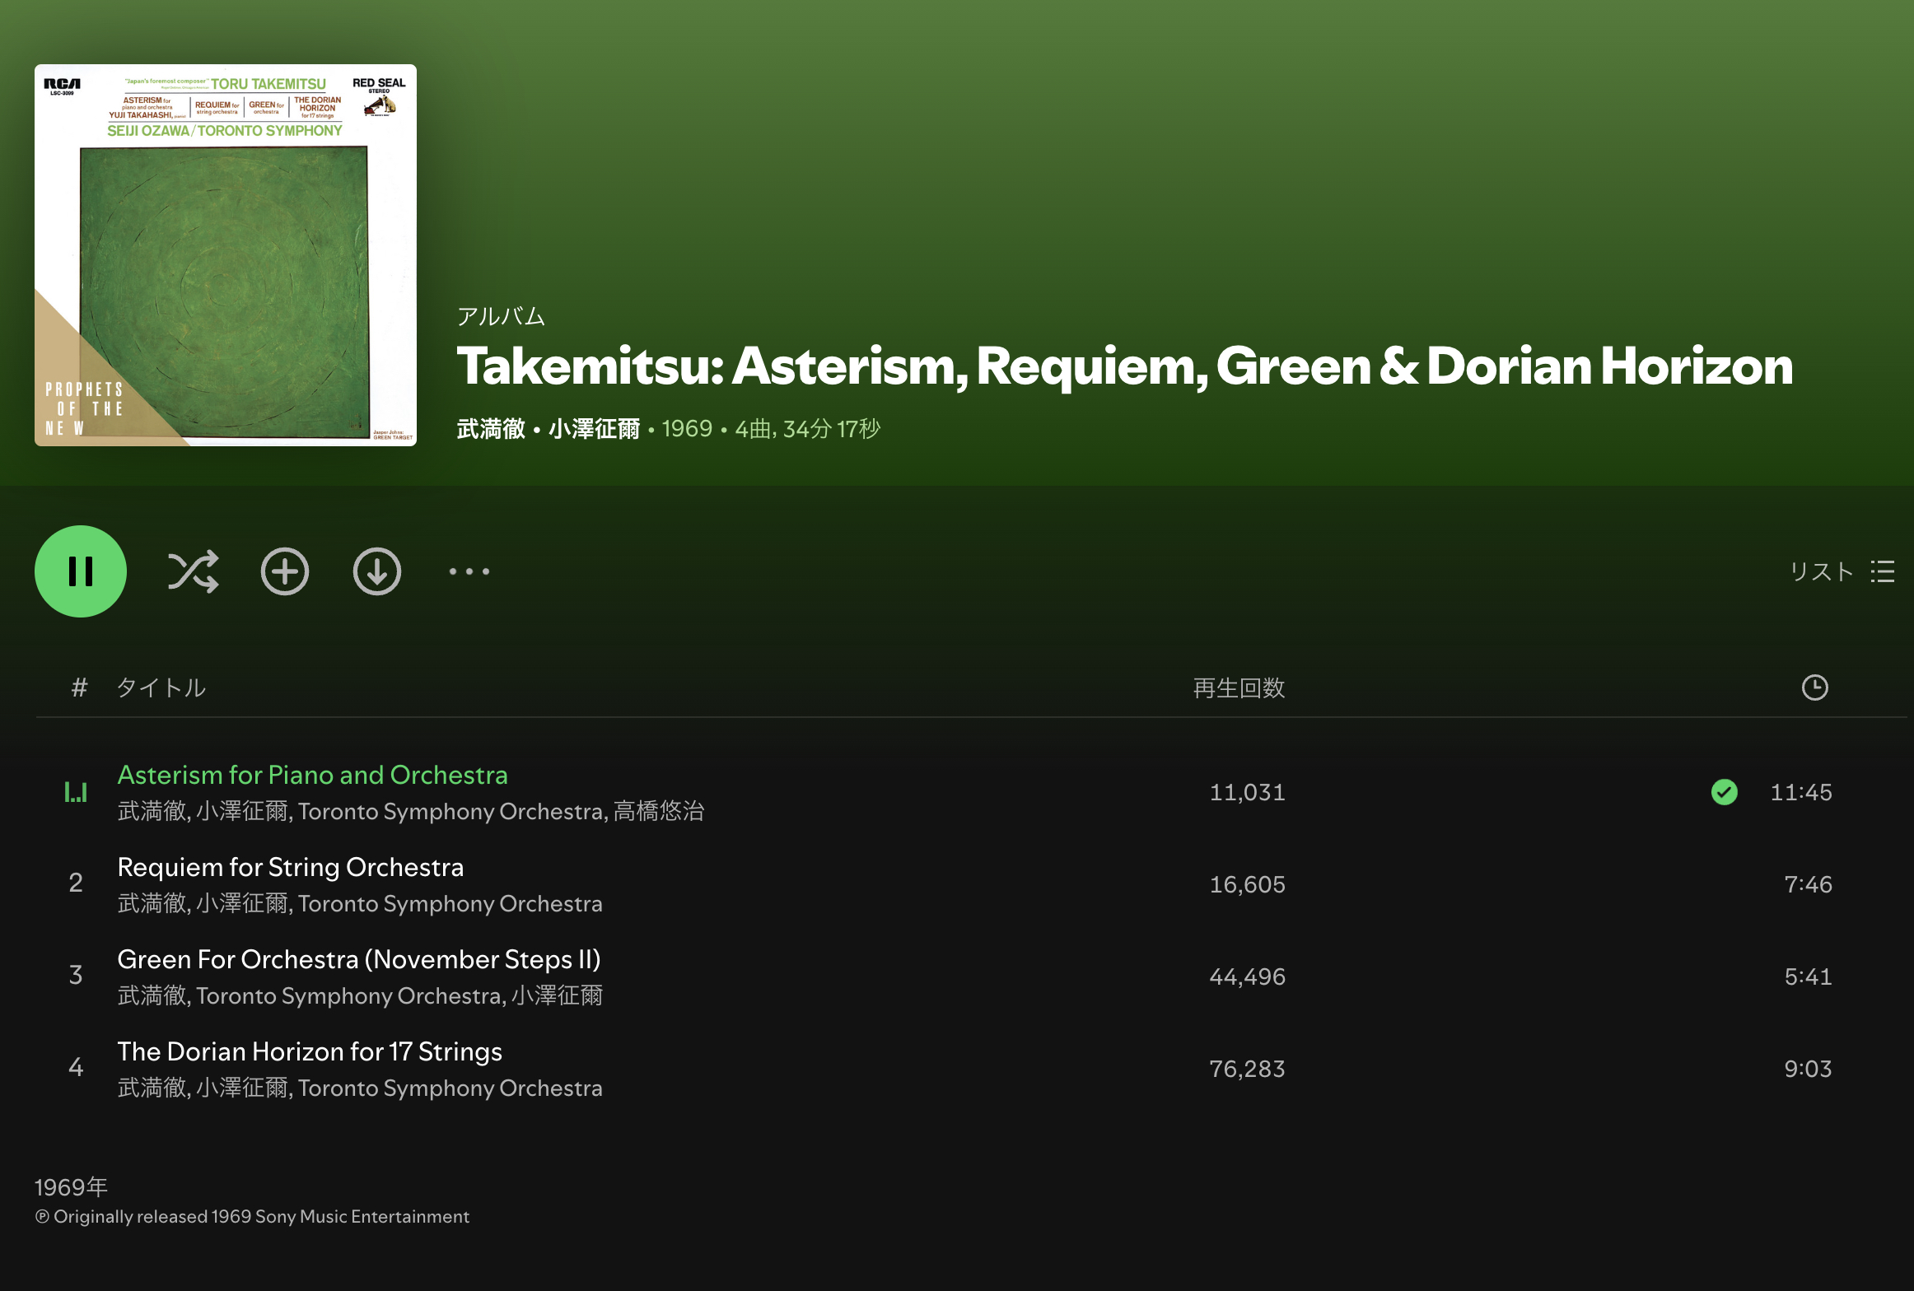
Task: Click duration 5:41
Action: pyautogui.click(x=1809, y=976)
